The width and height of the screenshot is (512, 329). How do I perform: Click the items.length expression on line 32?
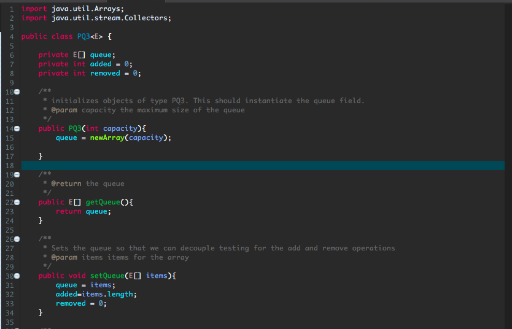coord(107,294)
